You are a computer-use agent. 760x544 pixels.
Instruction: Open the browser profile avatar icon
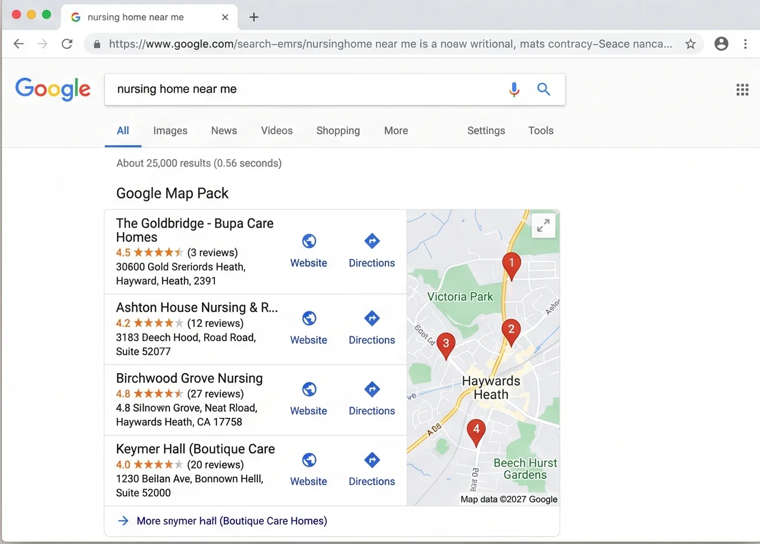(721, 44)
